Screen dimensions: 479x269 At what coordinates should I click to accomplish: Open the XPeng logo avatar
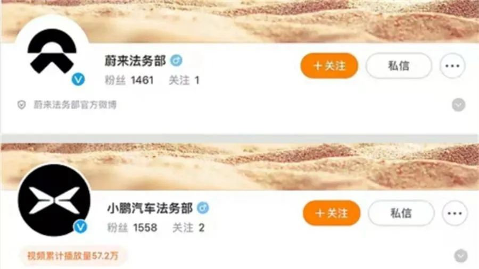pyautogui.click(x=54, y=200)
